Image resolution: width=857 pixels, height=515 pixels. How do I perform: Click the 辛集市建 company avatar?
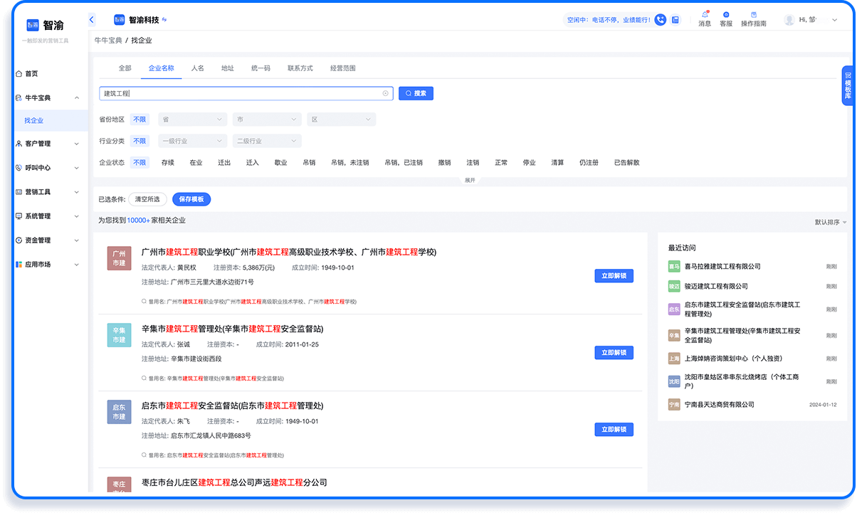[x=119, y=335]
